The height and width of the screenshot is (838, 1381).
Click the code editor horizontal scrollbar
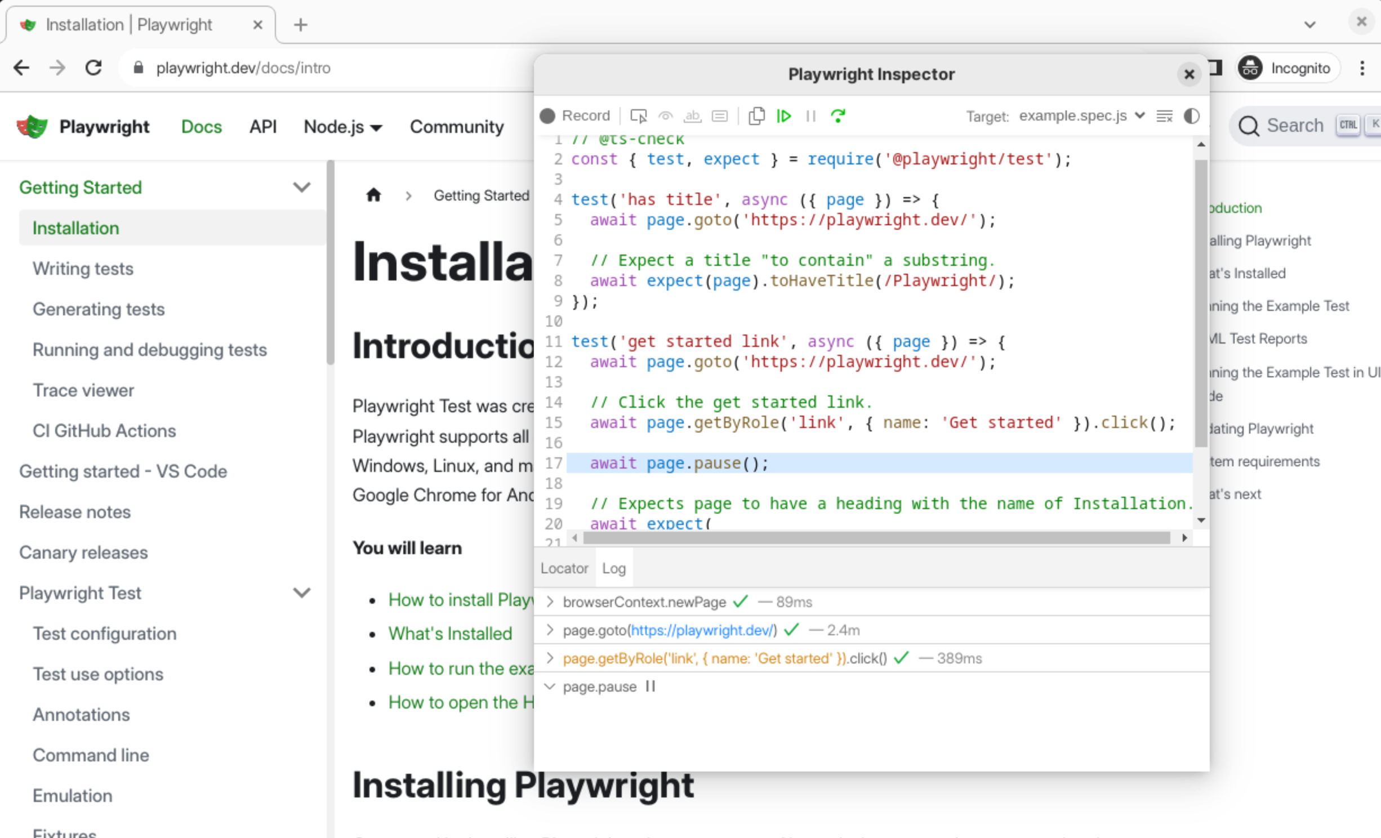tap(876, 538)
